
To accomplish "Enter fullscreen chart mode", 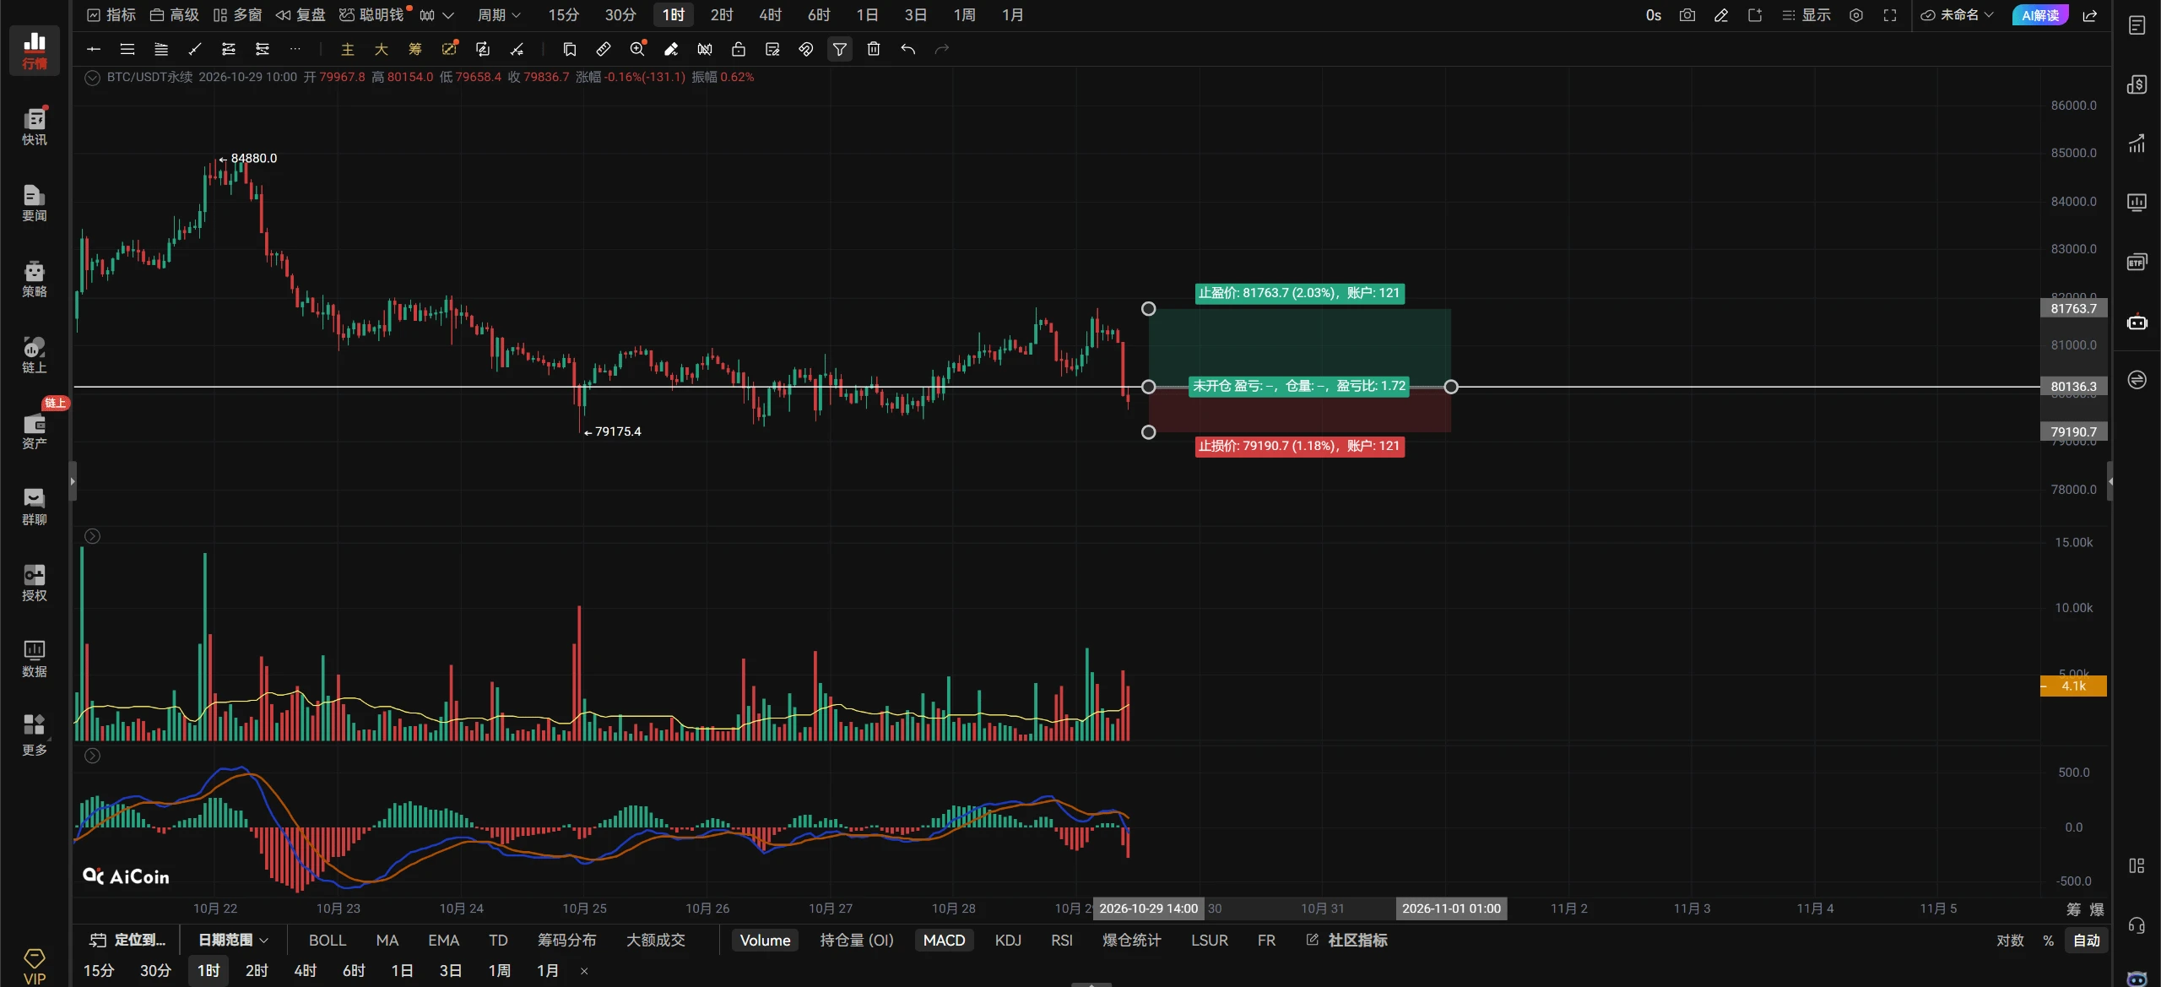I will coord(1890,15).
